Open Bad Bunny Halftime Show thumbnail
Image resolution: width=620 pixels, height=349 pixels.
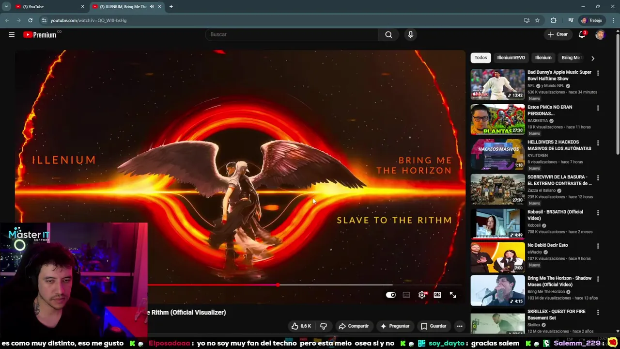(x=497, y=84)
